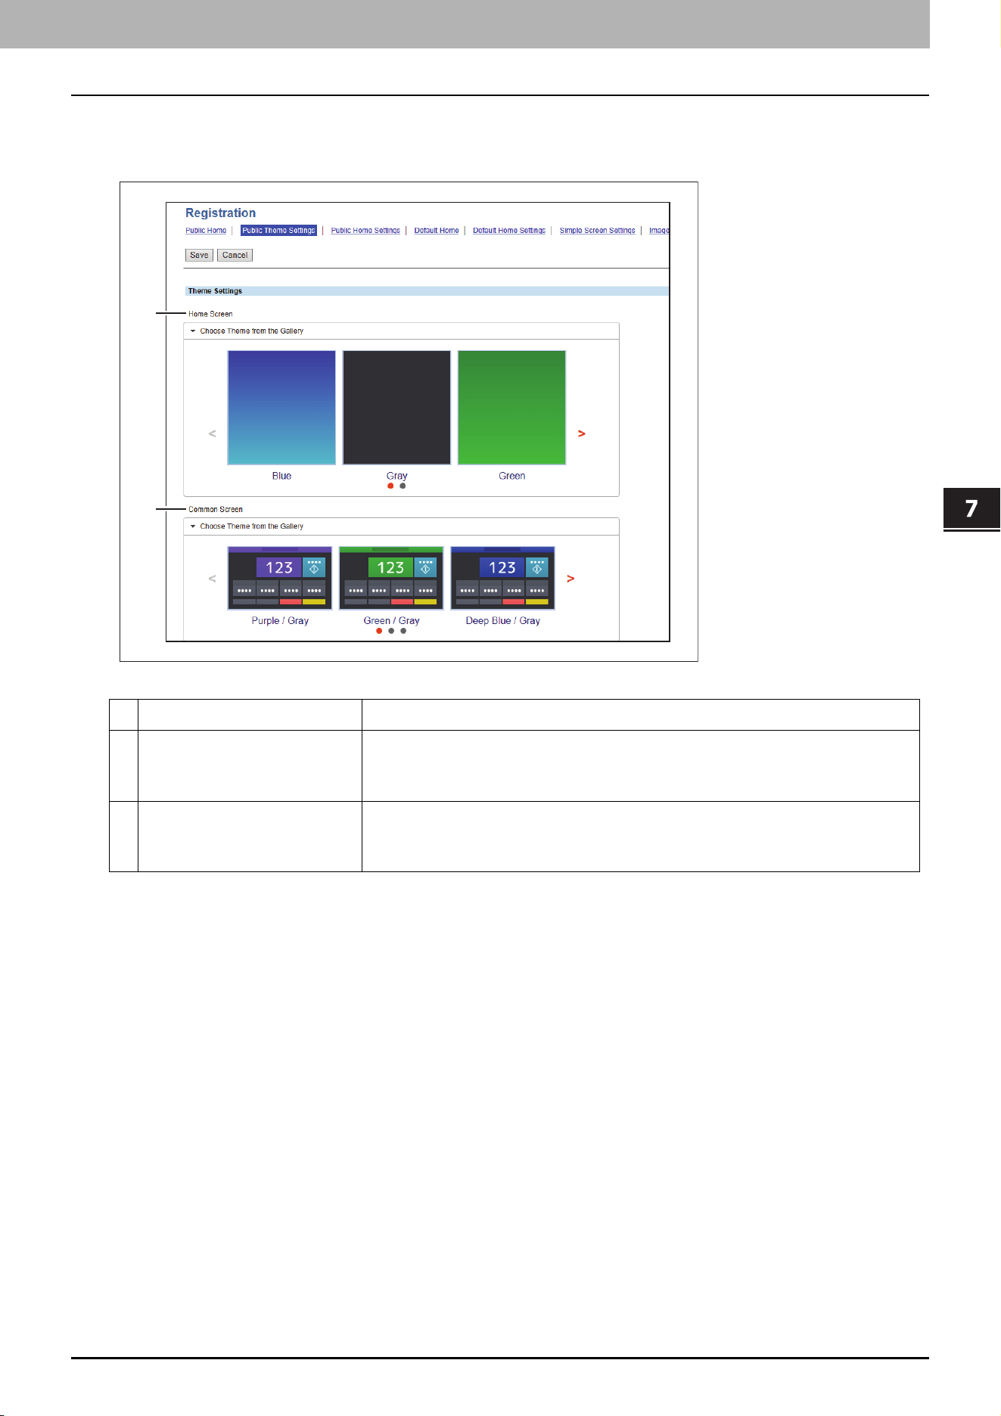Go to Simple Screen Settings tab
Viewport: 1001px width, 1416px height.
coord(597,231)
